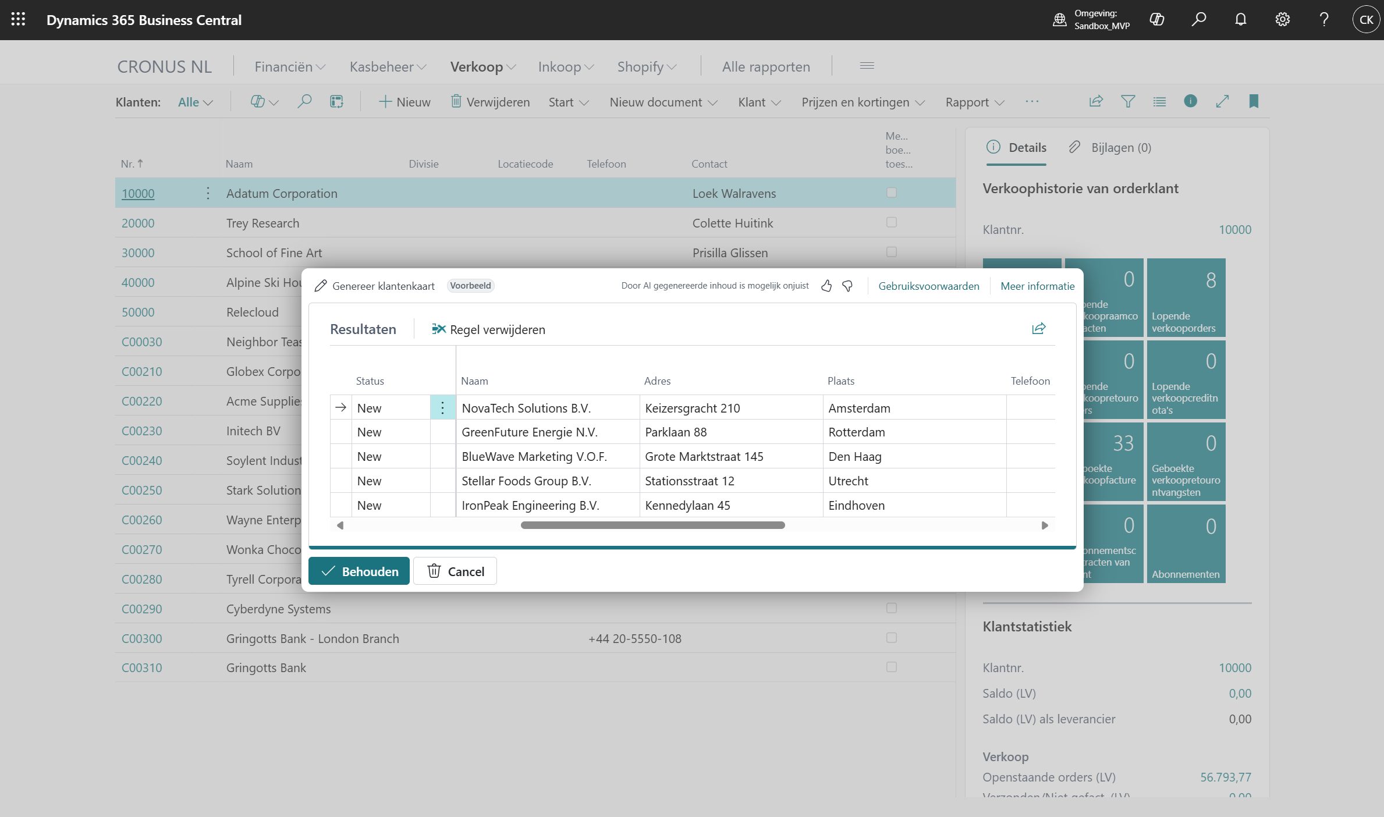Click the horizontal scrollbar in results grid
This screenshot has height=817, width=1384.
(652, 525)
